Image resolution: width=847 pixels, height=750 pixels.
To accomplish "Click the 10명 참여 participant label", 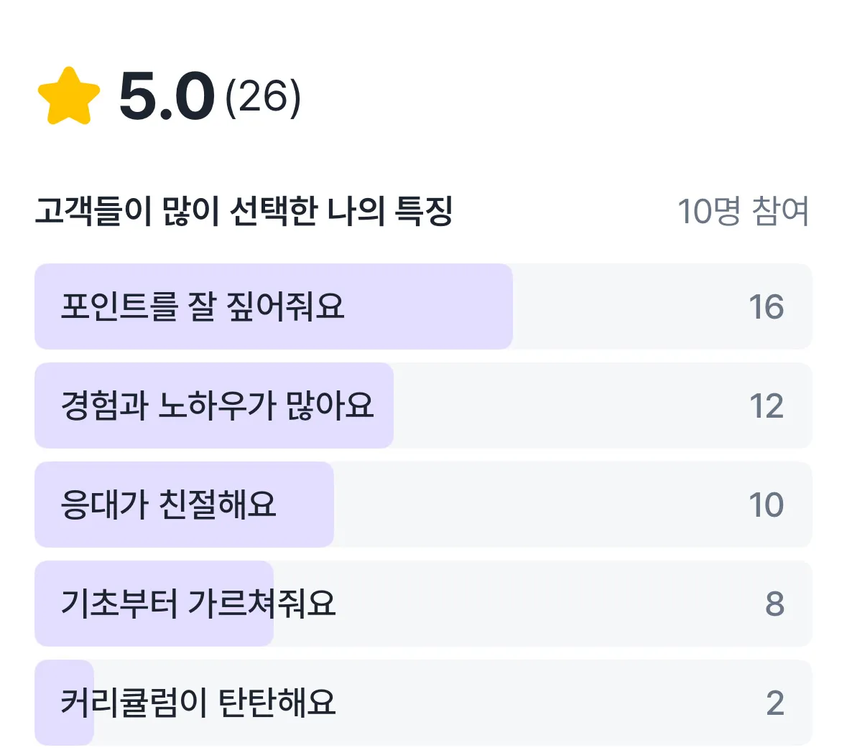I will [x=744, y=210].
